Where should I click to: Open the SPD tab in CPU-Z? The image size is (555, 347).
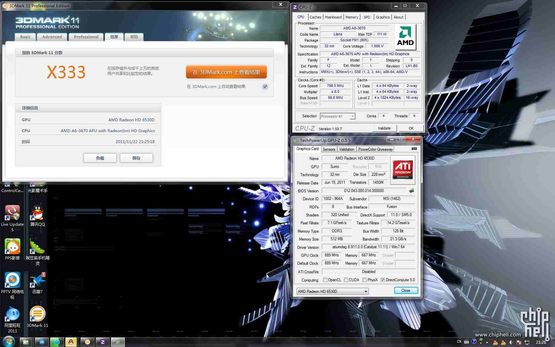pyautogui.click(x=367, y=17)
